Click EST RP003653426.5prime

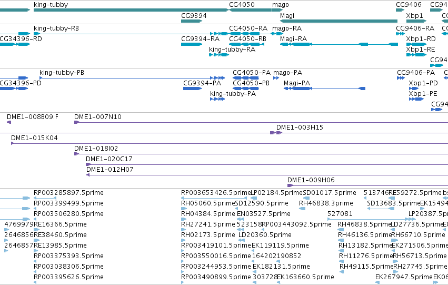coord(216,193)
